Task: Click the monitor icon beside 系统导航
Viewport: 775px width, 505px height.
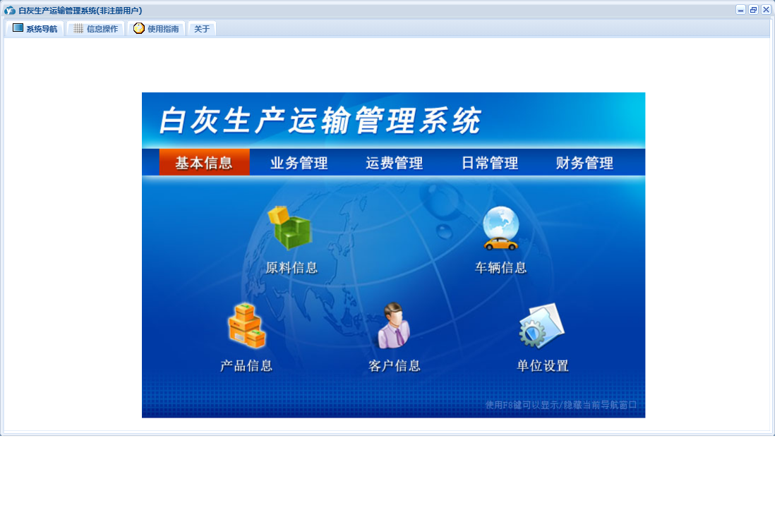Action: coord(18,28)
